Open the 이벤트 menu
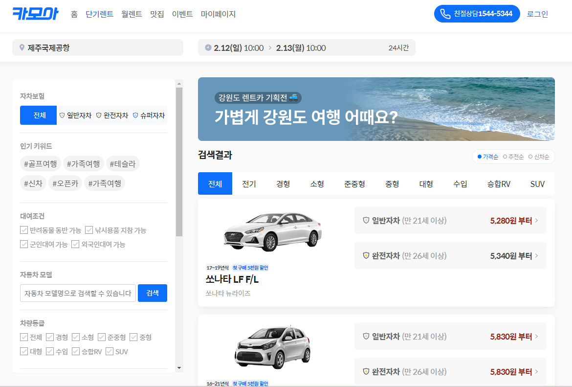The image size is (572, 387). pos(182,14)
